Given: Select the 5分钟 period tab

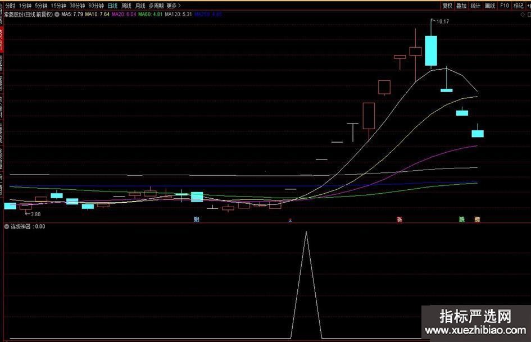Looking at the screenshot, I should 41,6.
